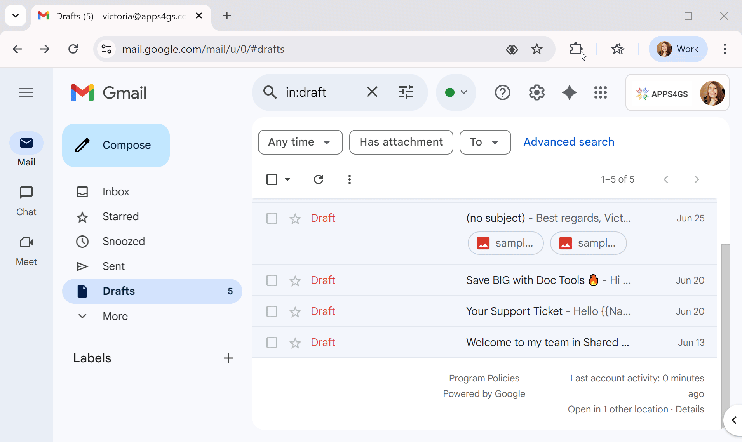Open the Support help icon
742x442 pixels.
tap(502, 92)
